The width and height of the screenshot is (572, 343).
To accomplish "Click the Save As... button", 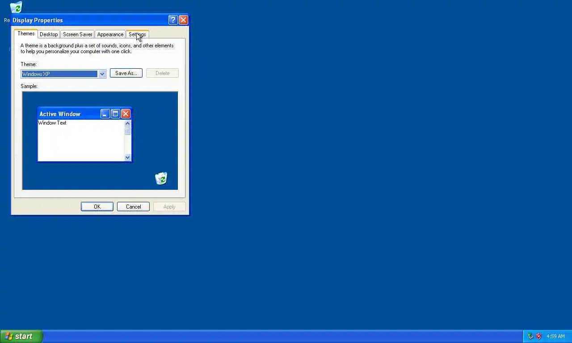I will 126,73.
